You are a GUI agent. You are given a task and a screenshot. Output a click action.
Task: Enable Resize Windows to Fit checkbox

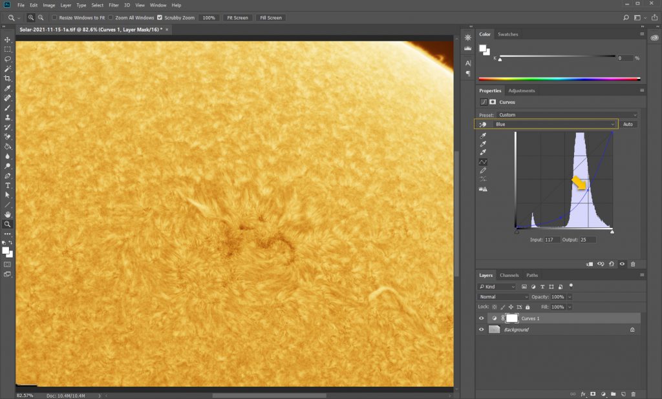[54, 17]
